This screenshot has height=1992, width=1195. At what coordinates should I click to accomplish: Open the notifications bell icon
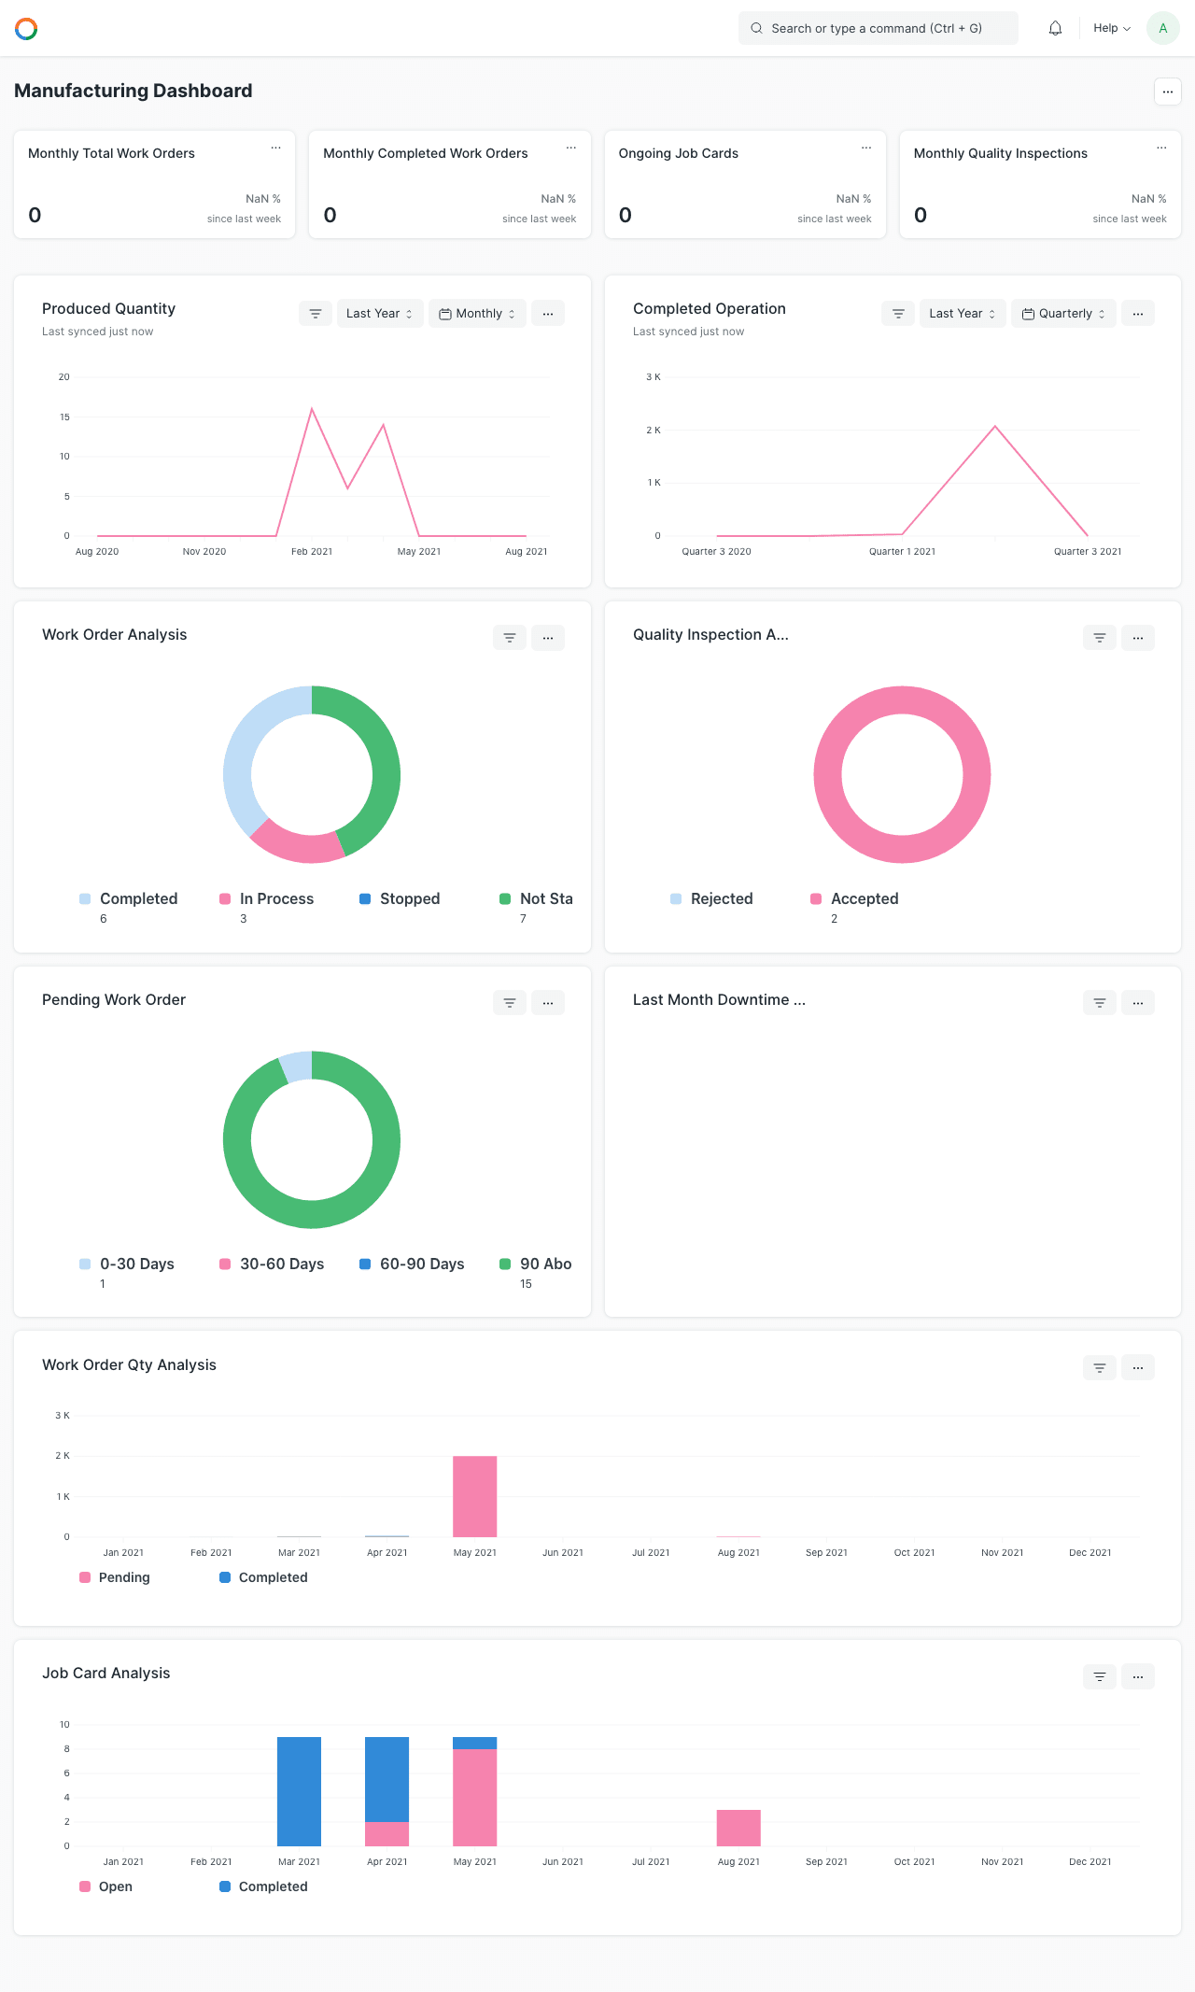(x=1055, y=28)
